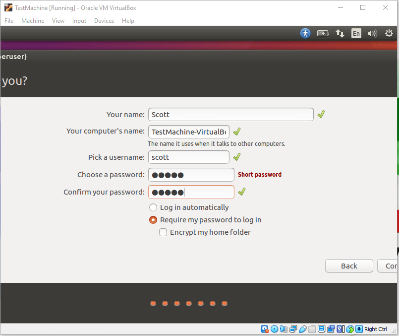This screenshot has width=399, height=336.
Task: Click the optical disc drive icon
Action: click(274, 329)
